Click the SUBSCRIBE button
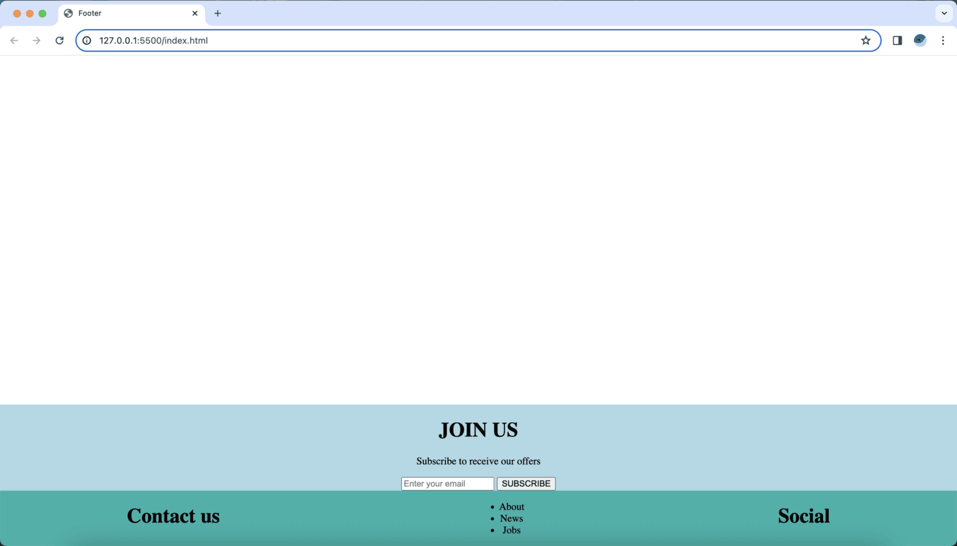 click(526, 483)
